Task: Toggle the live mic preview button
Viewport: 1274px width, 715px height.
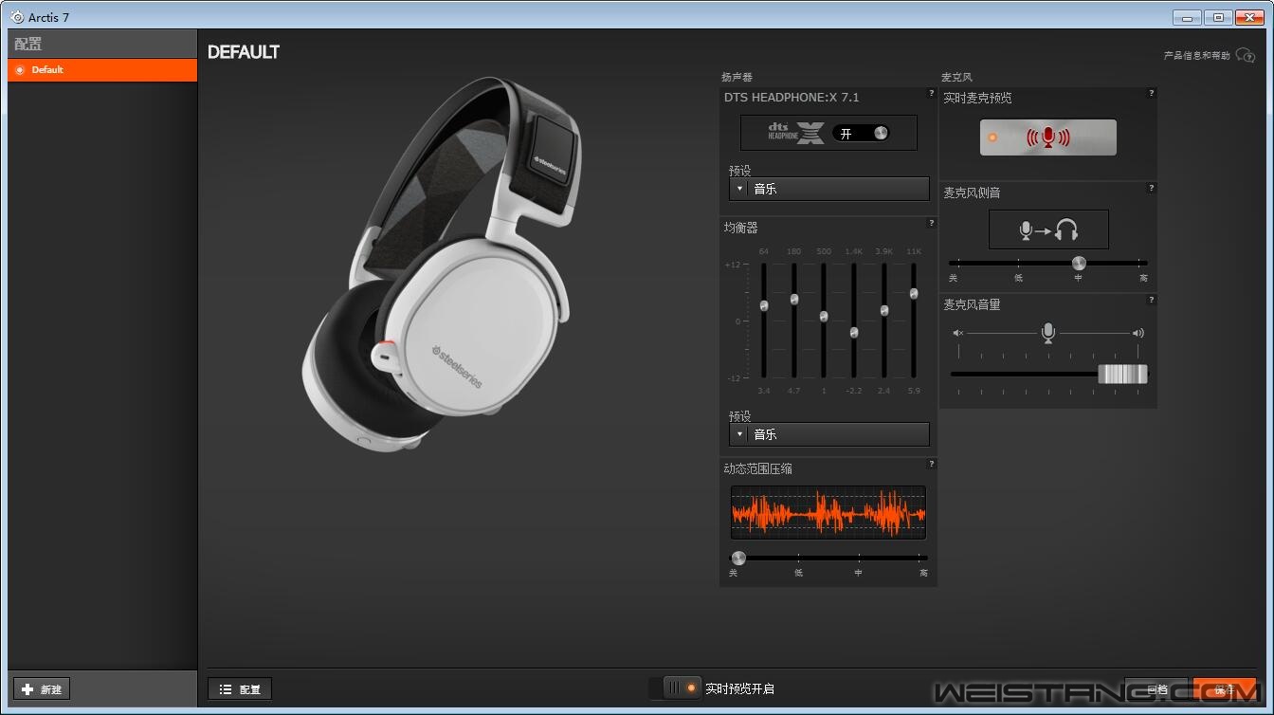Action: click(x=1047, y=137)
